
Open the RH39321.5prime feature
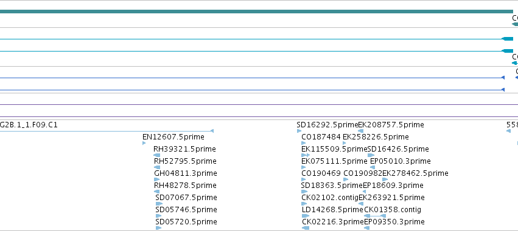coord(184,149)
